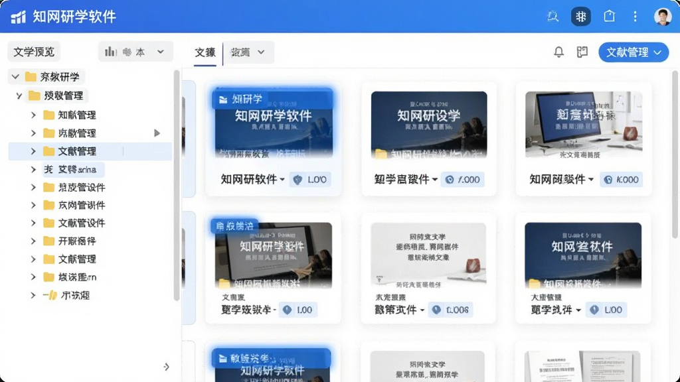Click the notification bell icon
This screenshot has height=382, width=680.
coord(558,52)
